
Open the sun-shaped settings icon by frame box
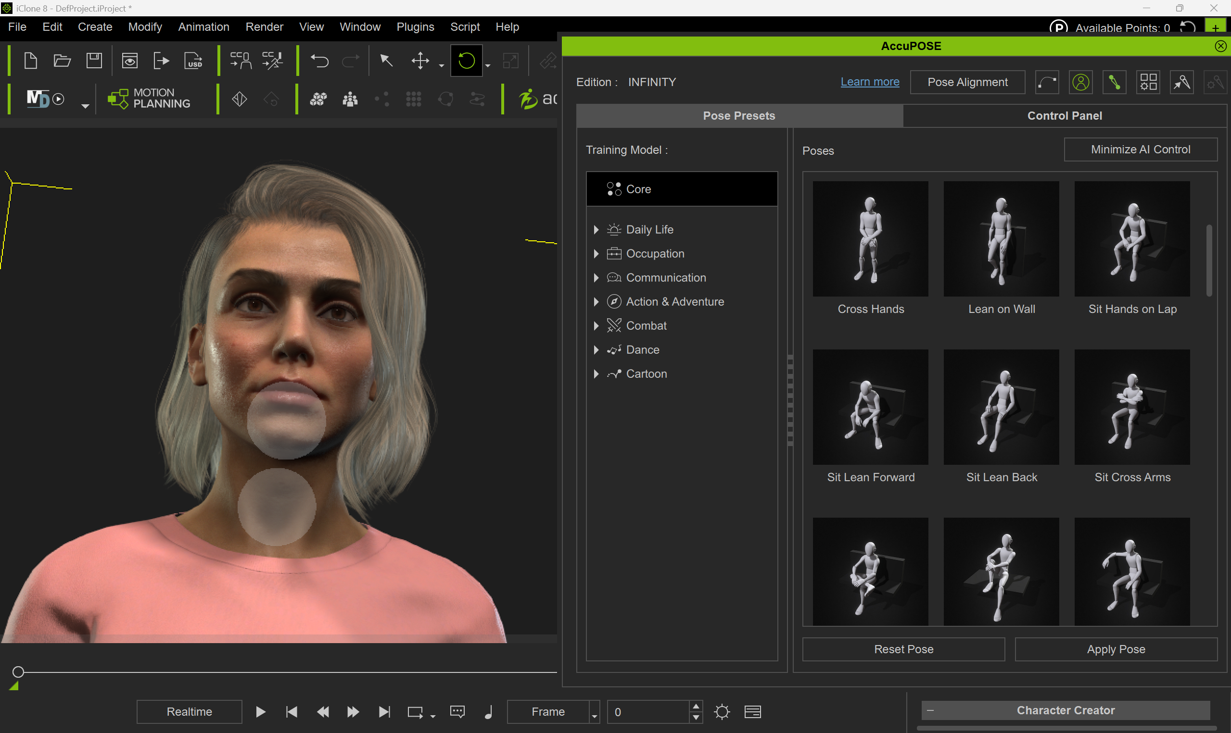pos(722,712)
